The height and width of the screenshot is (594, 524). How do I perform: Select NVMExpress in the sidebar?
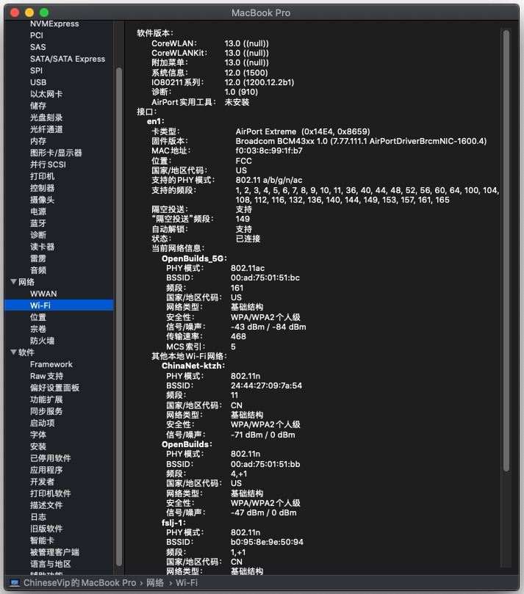[54, 23]
